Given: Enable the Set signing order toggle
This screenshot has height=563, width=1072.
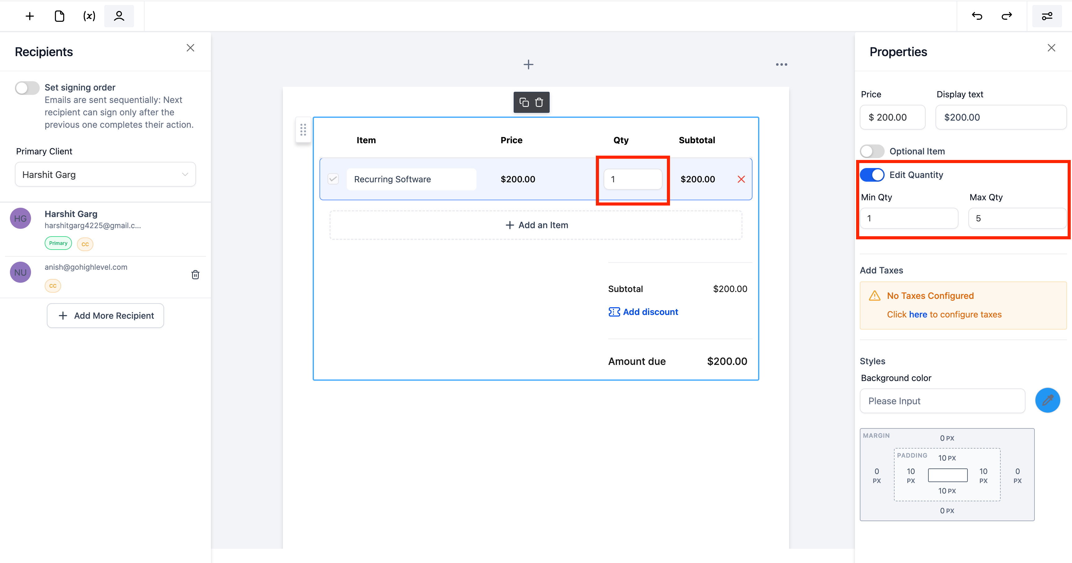Looking at the screenshot, I should pos(28,88).
